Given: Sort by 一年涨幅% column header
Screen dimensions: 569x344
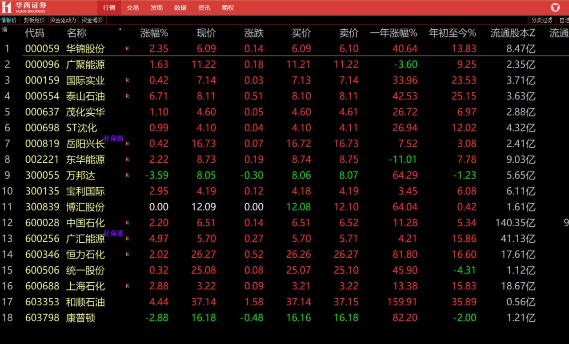Looking at the screenshot, I should (x=393, y=33).
